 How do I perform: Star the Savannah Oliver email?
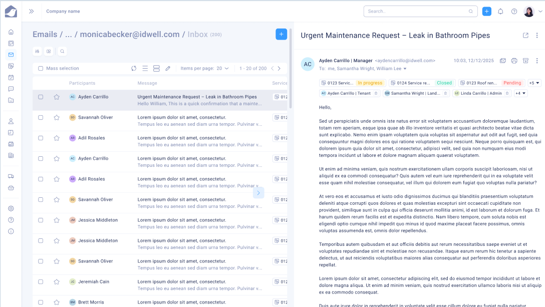click(57, 118)
